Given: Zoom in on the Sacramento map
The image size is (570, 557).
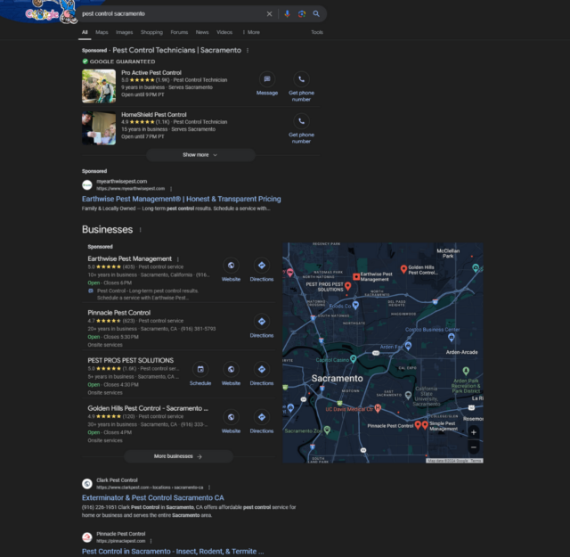Looking at the screenshot, I should (474, 431).
